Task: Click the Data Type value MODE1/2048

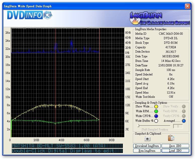Action: (171, 56)
